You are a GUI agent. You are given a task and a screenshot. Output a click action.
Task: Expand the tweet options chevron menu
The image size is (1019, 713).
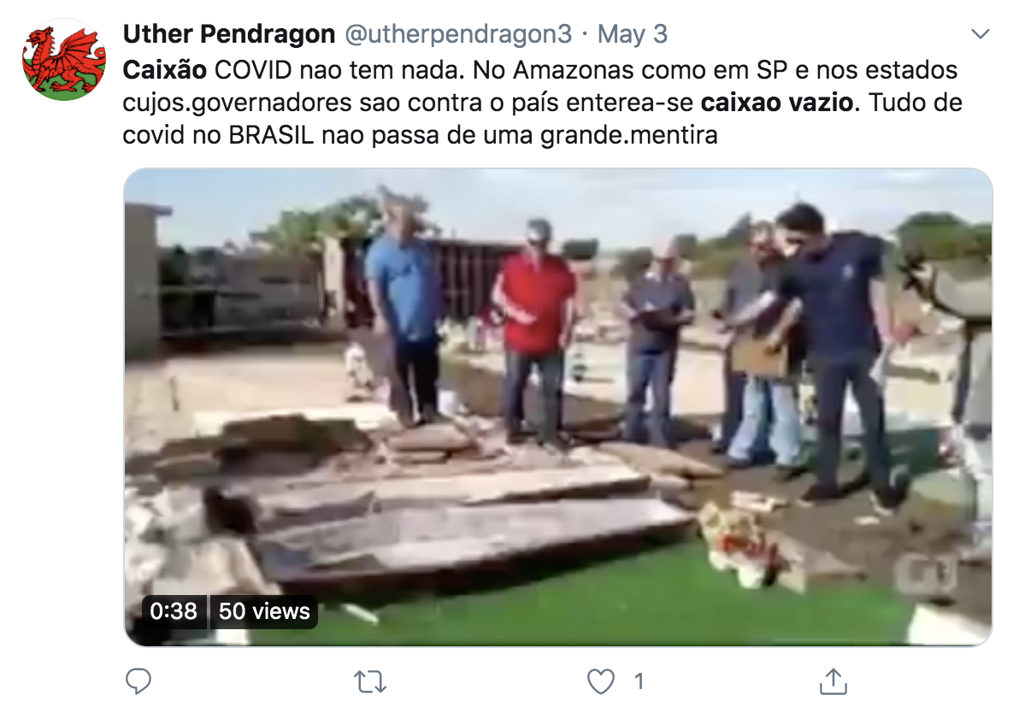[980, 34]
